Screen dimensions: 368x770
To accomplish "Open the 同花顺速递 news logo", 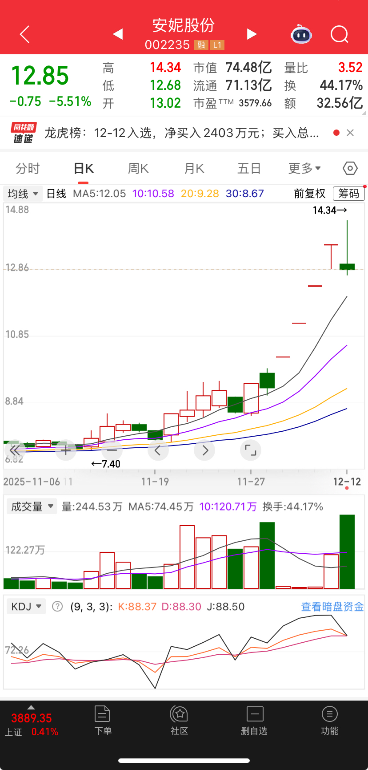I will point(23,133).
